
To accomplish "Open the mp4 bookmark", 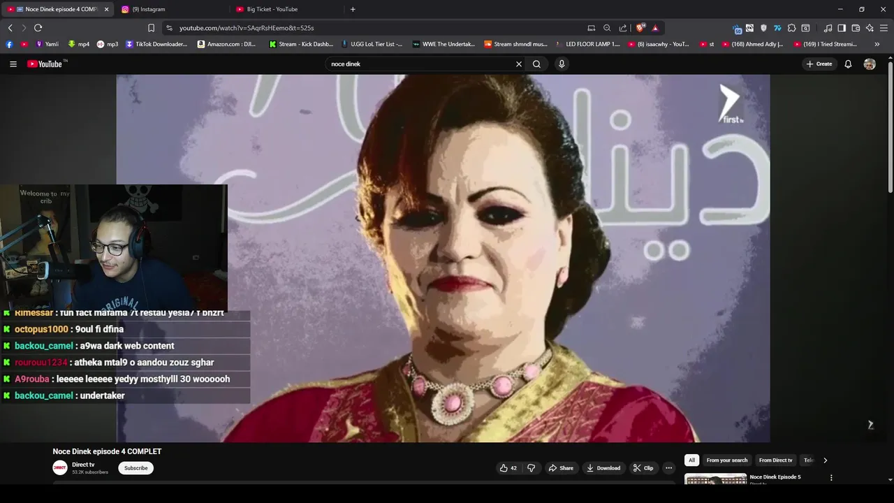I will [x=79, y=44].
